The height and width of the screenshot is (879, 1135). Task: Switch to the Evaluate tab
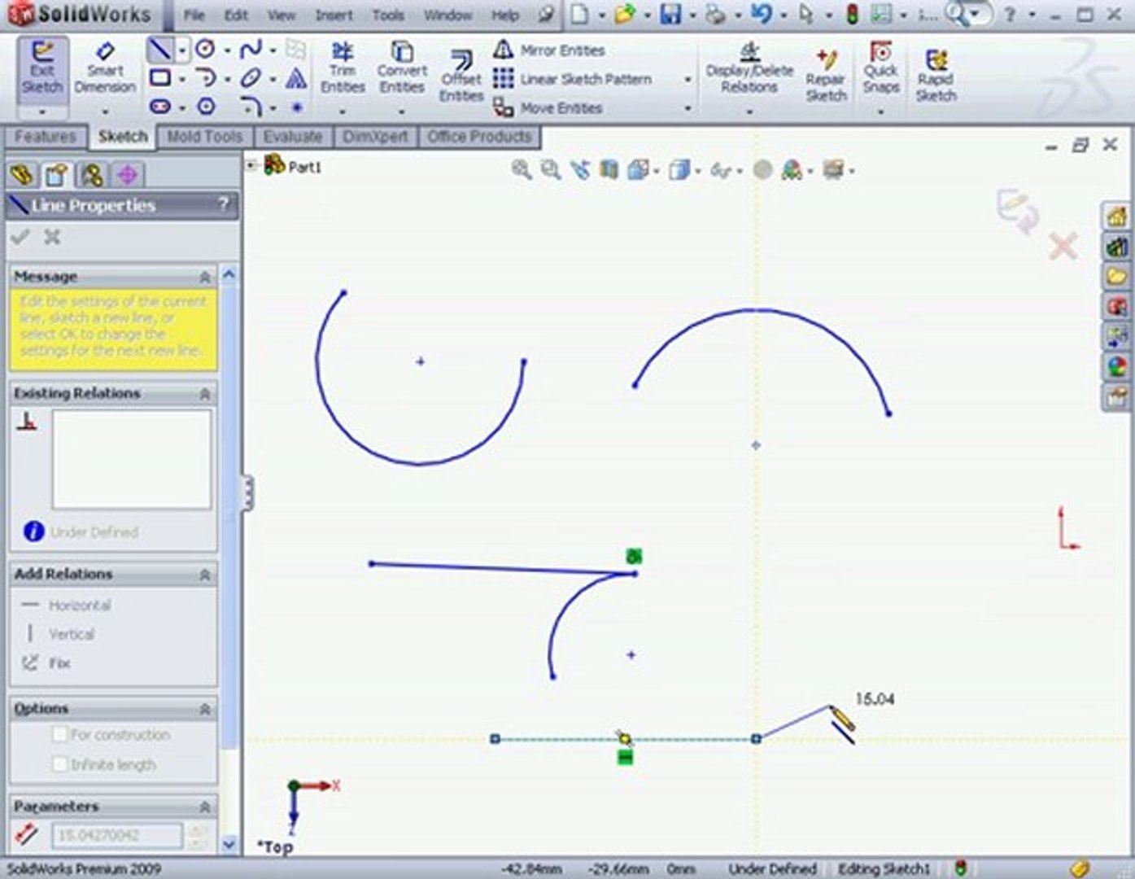coord(292,136)
